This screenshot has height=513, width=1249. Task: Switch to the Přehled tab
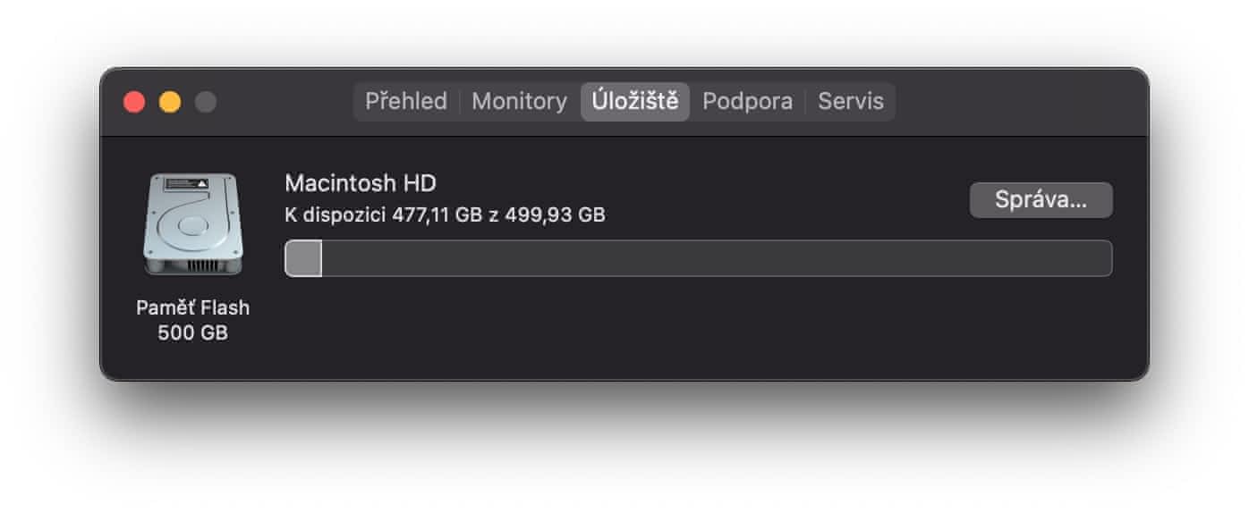click(406, 102)
